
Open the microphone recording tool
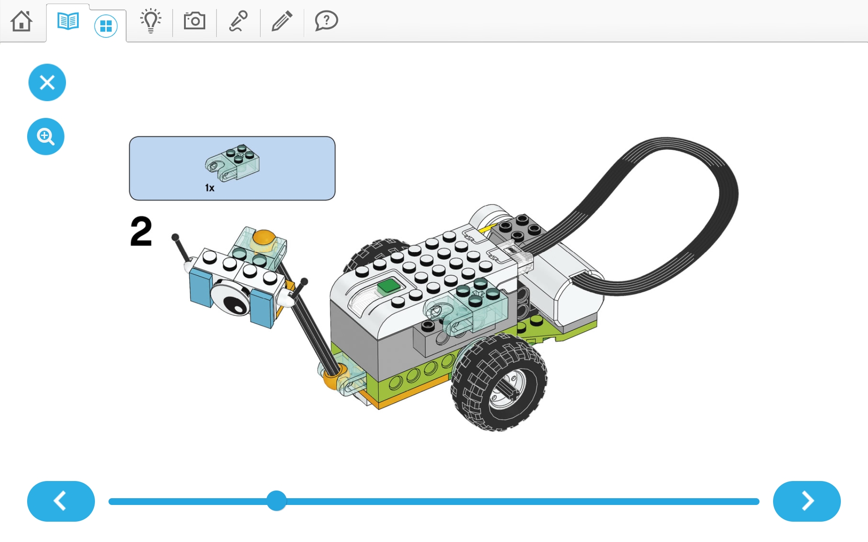(238, 21)
